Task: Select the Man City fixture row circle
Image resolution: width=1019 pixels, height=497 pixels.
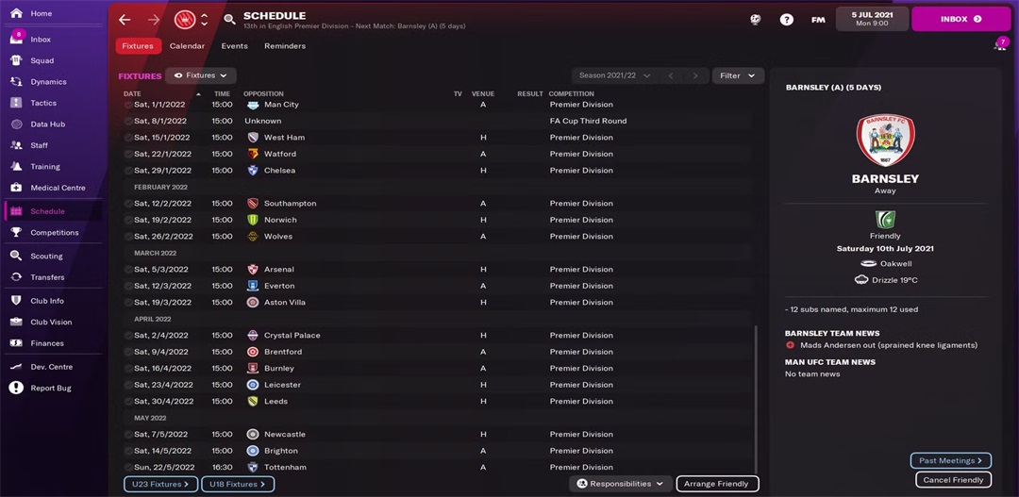Action: pos(128,105)
